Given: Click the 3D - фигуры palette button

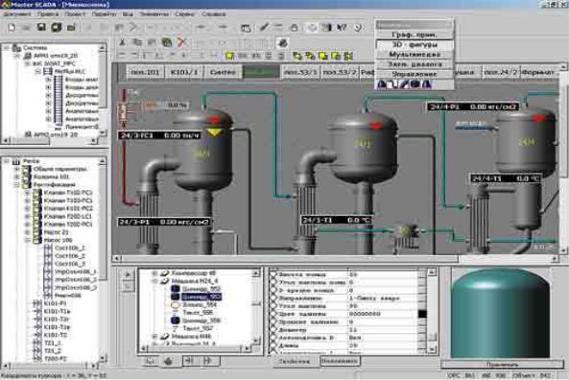Looking at the screenshot, I should click(415, 44).
